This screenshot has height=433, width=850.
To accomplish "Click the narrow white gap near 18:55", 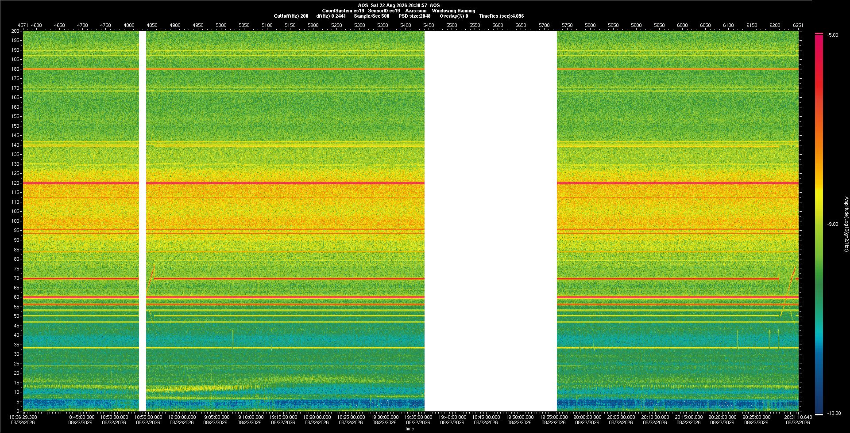I will pyautogui.click(x=143, y=221).
